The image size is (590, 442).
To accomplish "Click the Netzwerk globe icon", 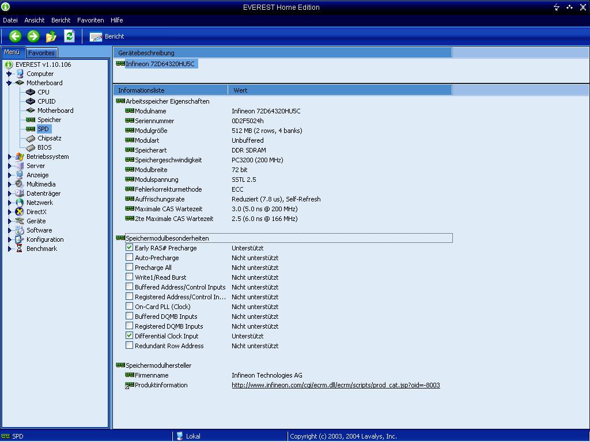I will 20,203.
